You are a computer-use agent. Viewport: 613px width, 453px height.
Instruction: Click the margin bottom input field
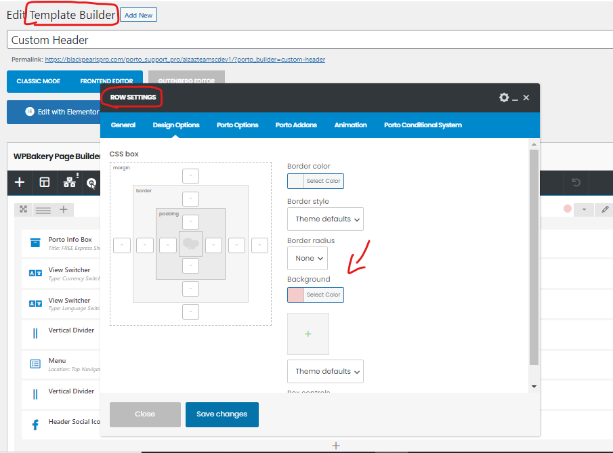pyautogui.click(x=190, y=311)
